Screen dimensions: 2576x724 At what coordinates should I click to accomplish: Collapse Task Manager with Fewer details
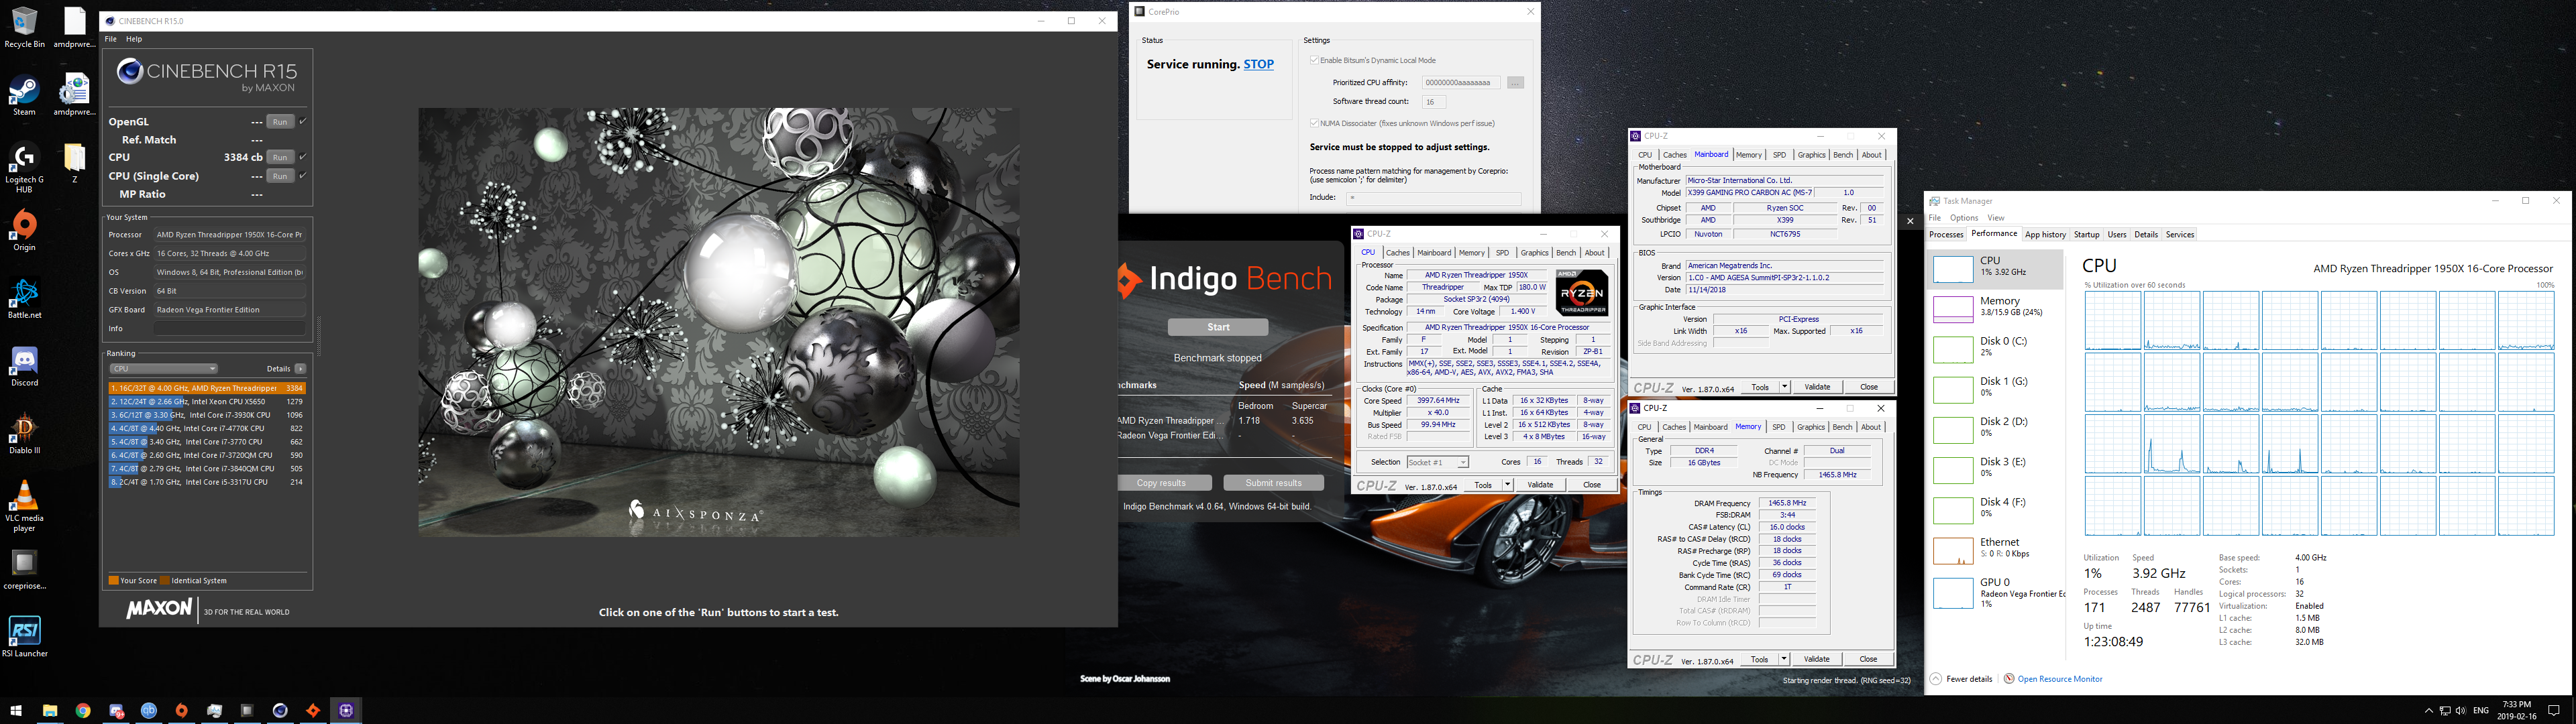(1961, 679)
